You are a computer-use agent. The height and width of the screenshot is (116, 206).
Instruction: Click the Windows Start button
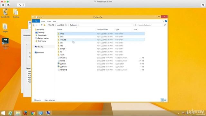(3, 113)
